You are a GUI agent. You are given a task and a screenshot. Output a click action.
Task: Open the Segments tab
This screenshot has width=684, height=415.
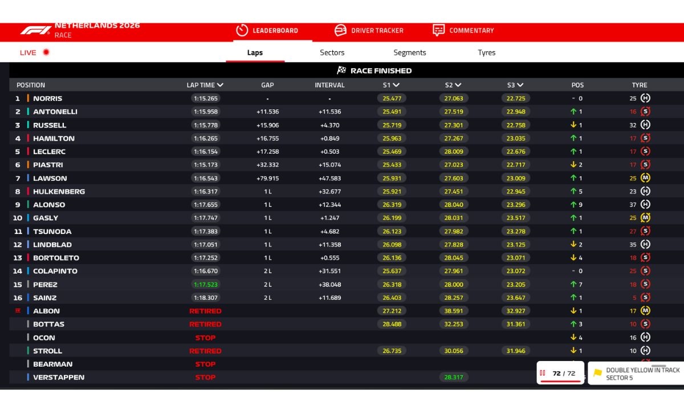pyautogui.click(x=409, y=52)
